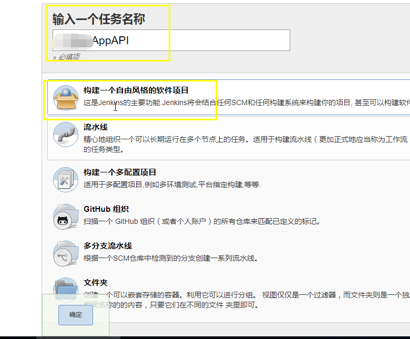Choose 构建一个自由风格的软件项目 title
Screen dimensions: 410x339
point(136,90)
